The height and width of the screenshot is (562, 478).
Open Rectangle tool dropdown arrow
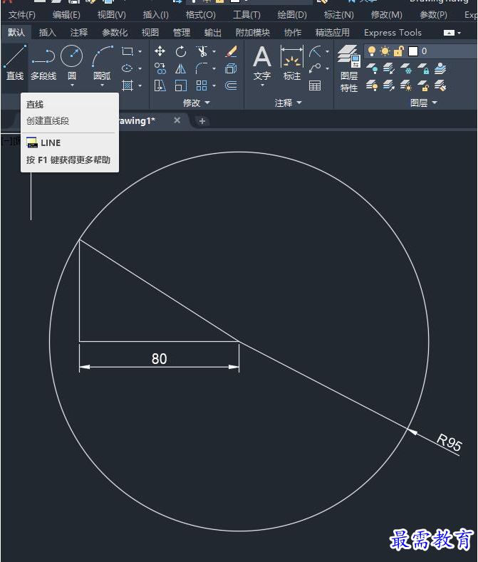coord(140,51)
